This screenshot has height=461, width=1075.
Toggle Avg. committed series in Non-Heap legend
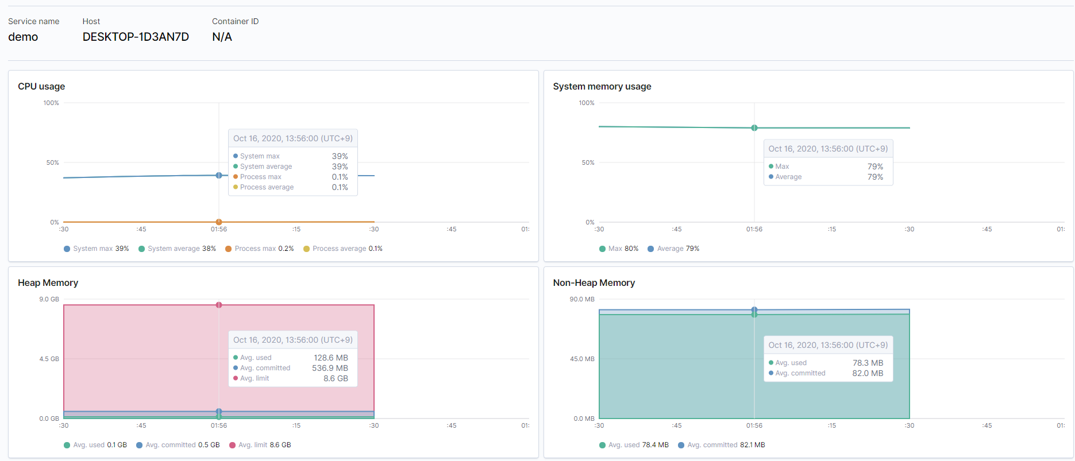[721, 445]
